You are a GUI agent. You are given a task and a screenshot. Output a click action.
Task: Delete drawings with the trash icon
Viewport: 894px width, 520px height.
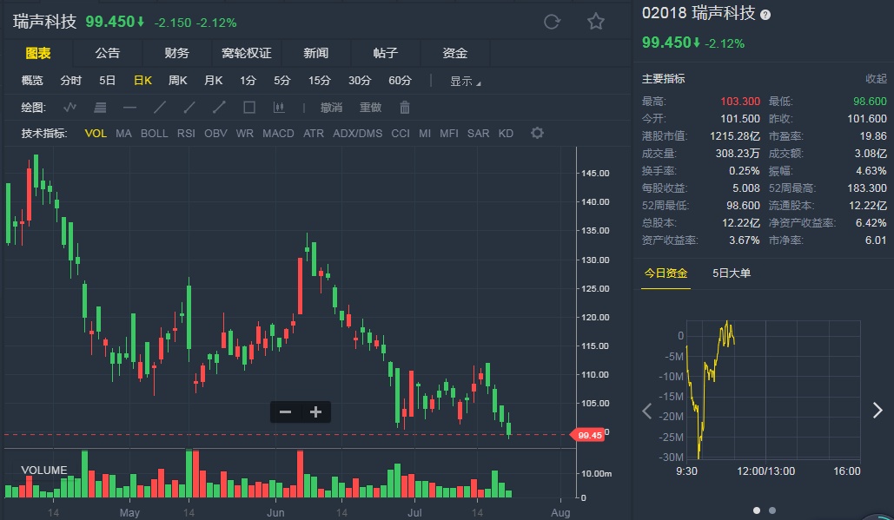click(404, 108)
